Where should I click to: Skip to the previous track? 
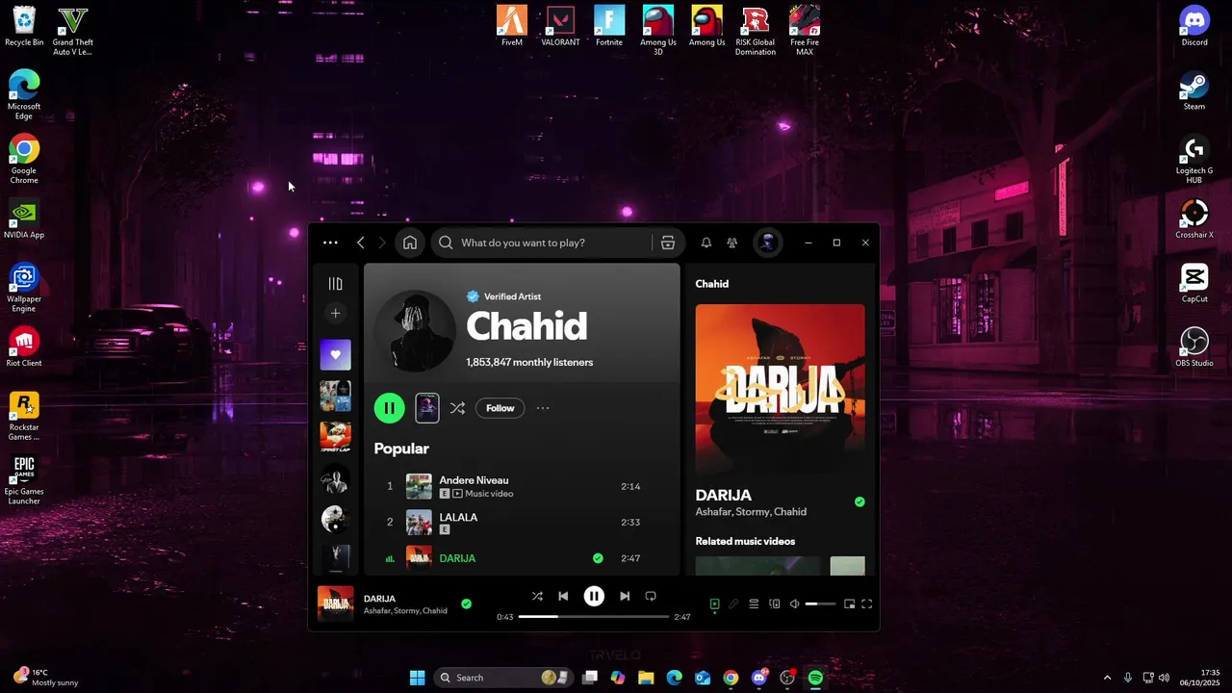point(563,596)
